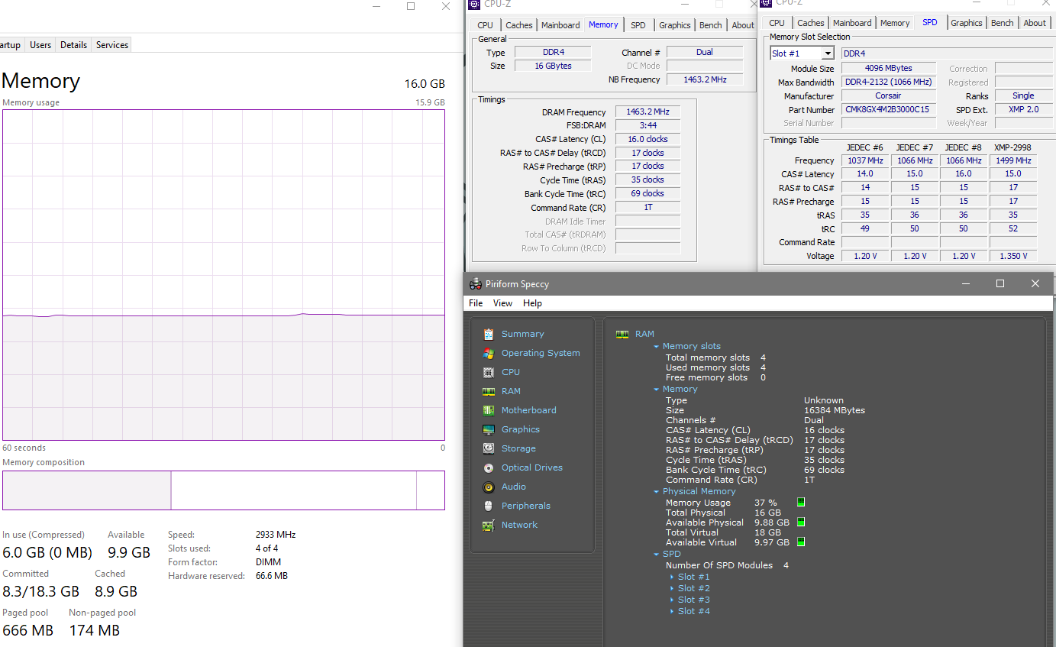
Task: Click green Available Virtual indicator in Speccy
Action: tap(801, 542)
